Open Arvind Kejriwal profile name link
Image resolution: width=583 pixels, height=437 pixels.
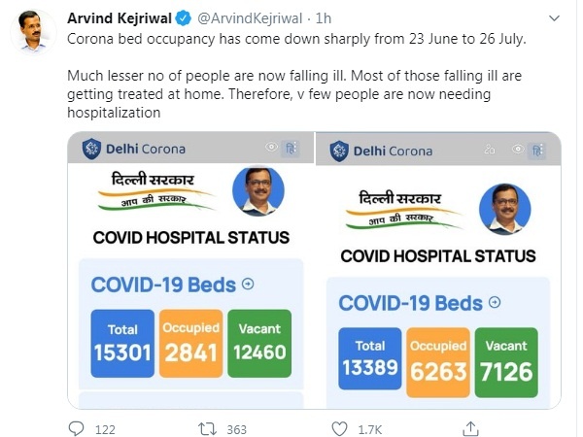click(x=120, y=18)
